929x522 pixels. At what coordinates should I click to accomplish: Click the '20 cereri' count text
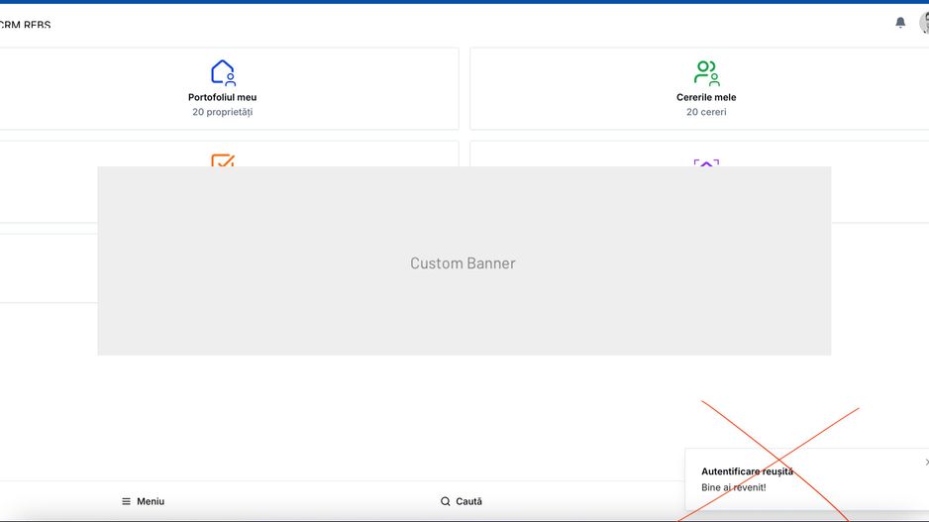706,112
